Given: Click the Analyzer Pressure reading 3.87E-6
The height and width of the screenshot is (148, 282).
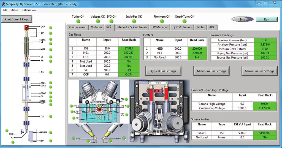Looking at the screenshot, I should (265, 44).
